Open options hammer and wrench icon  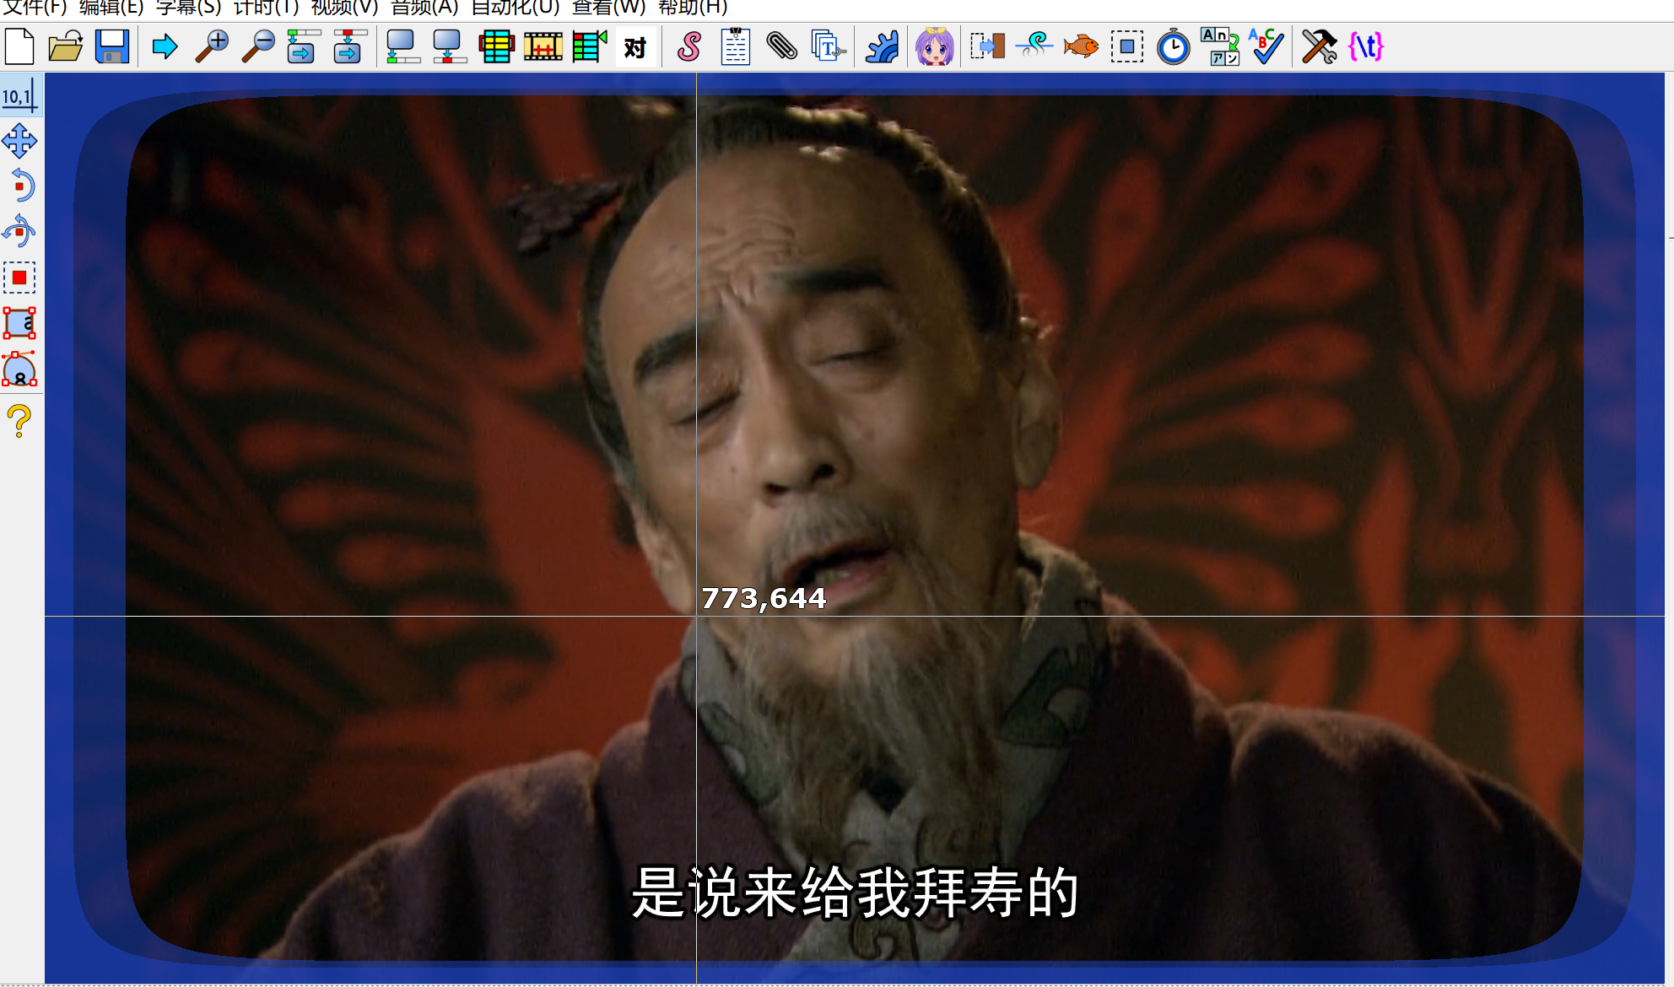coord(1320,46)
